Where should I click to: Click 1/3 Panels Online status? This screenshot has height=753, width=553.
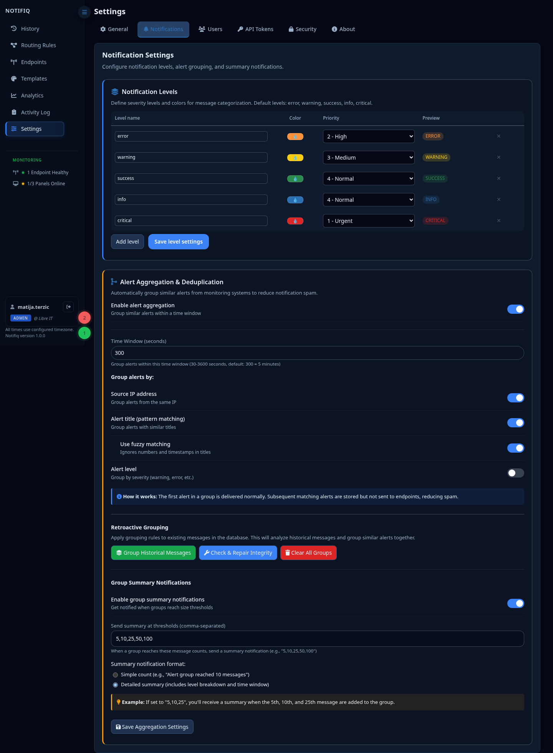(x=39, y=184)
